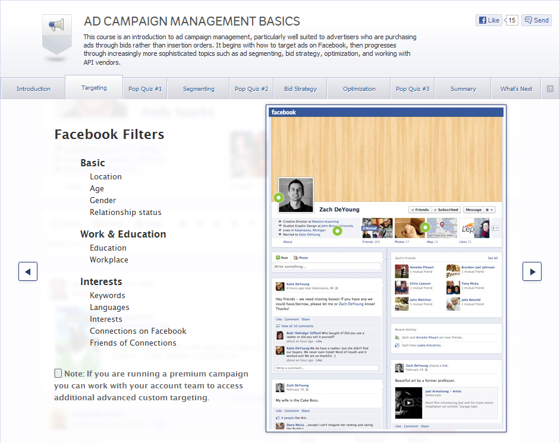The width and height of the screenshot is (560, 443).
Task: Open the What's Next tab
Action: [x=516, y=88]
